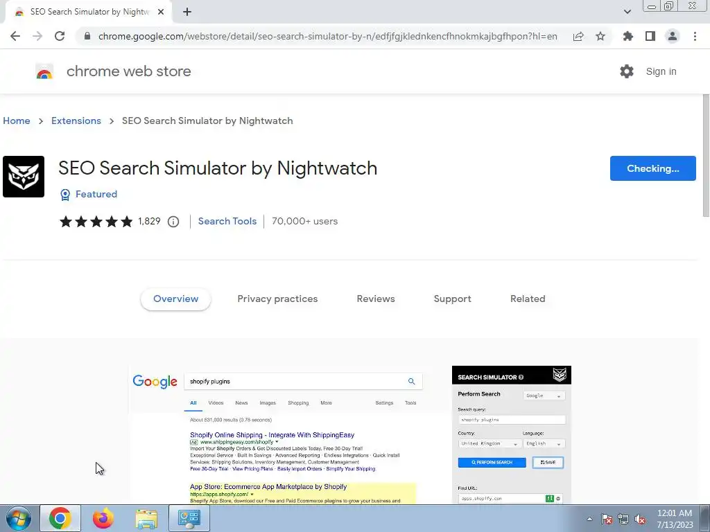Click Sign in
Screen dimensions: 710x532
(661, 71)
